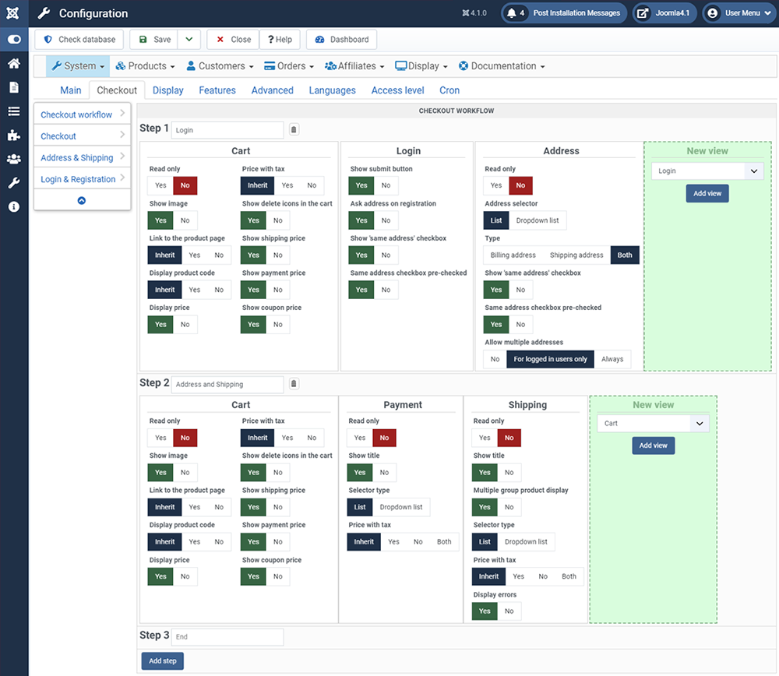The width and height of the screenshot is (779, 676).
Task: Switch to the Cron tab
Action: 449,90
